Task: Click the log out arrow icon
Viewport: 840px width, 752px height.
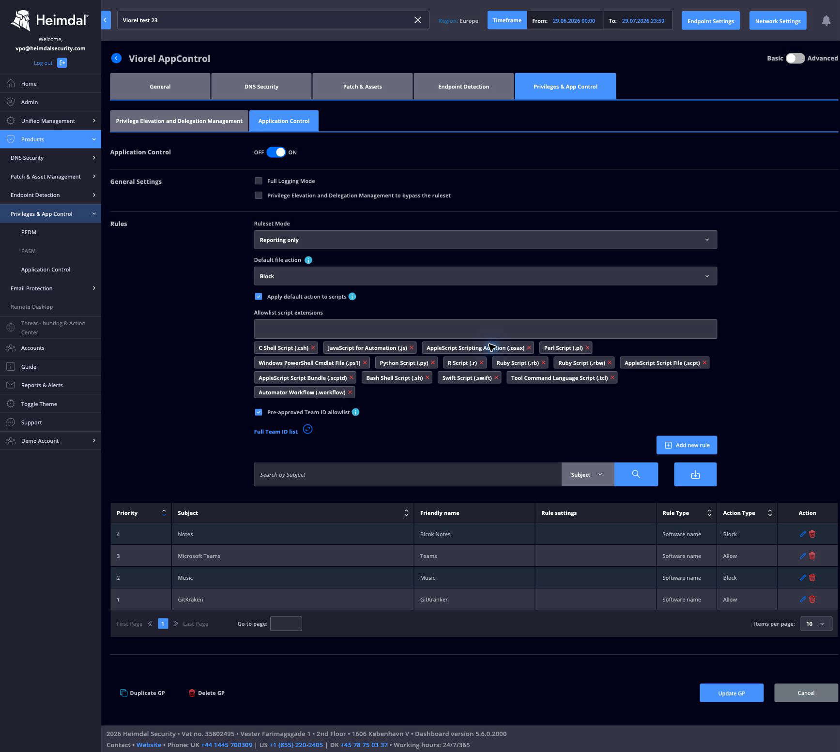Action: point(62,63)
